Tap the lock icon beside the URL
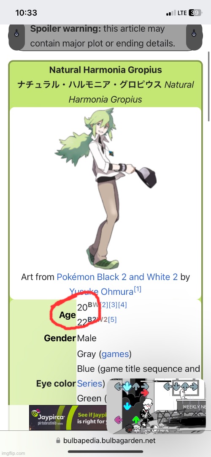 click(58, 441)
